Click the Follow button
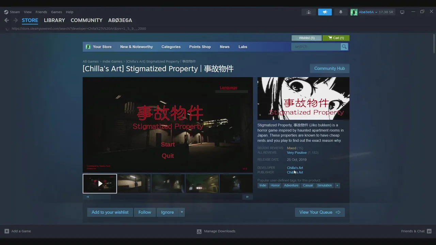The image size is (436, 245). click(x=145, y=212)
